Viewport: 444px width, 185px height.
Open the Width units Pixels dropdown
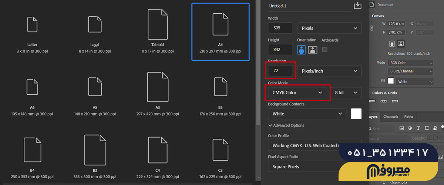[329, 28]
